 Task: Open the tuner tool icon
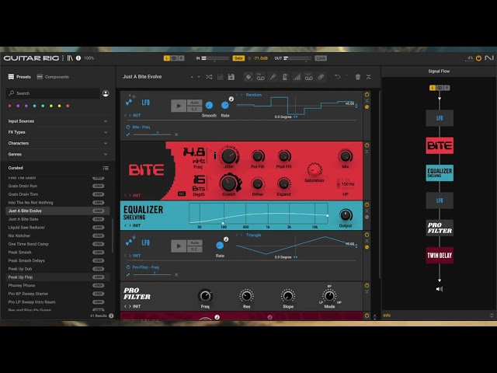click(x=273, y=77)
